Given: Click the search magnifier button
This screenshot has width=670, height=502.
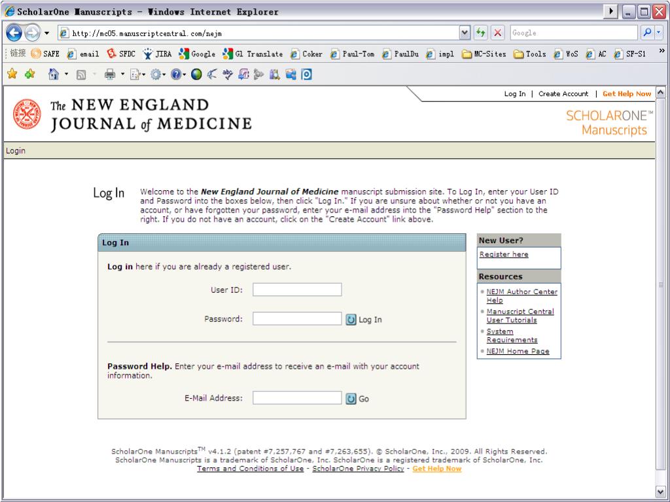Looking at the screenshot, I should tap(647, 33).
